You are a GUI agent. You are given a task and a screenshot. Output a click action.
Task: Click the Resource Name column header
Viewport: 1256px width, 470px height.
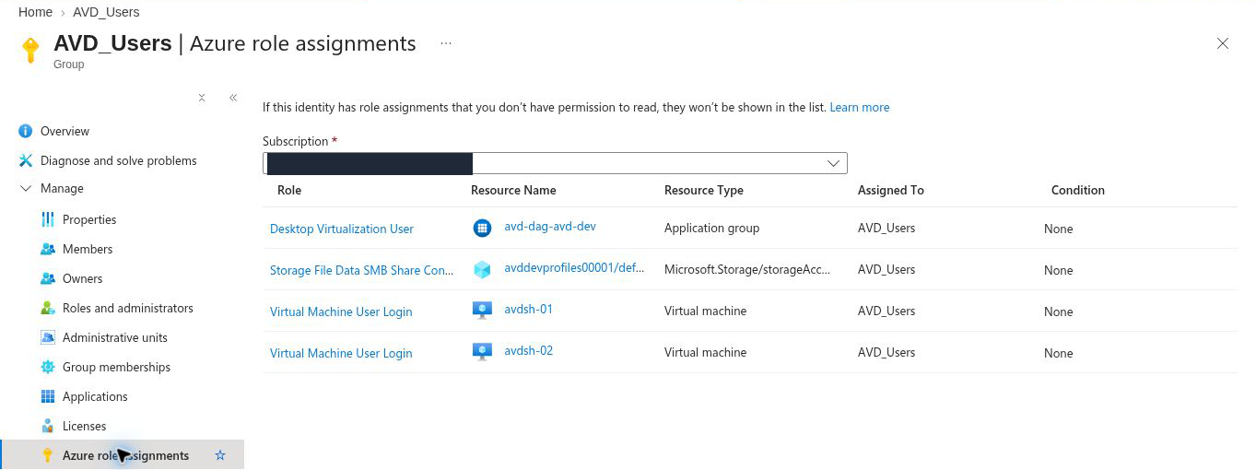513,190
